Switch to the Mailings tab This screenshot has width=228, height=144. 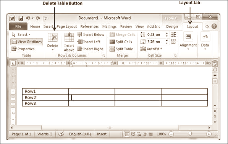110,27
